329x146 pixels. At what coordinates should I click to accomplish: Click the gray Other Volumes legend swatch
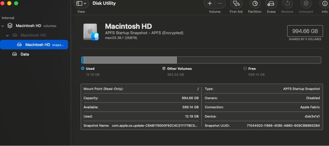click(x=164, y=68)
